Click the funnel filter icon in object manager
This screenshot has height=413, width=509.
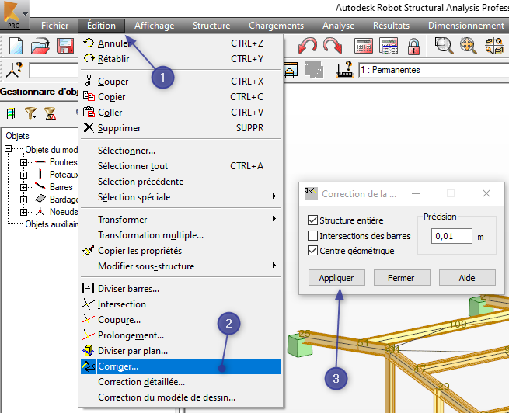pos(31,113)
